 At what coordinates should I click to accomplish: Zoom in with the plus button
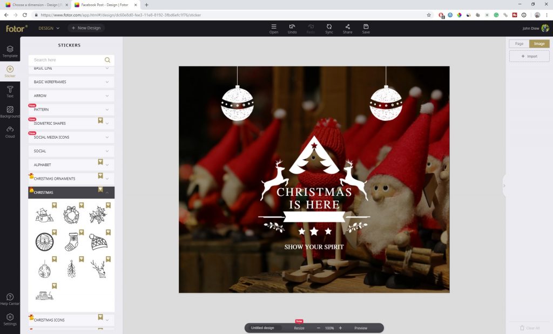coord(340,328)
